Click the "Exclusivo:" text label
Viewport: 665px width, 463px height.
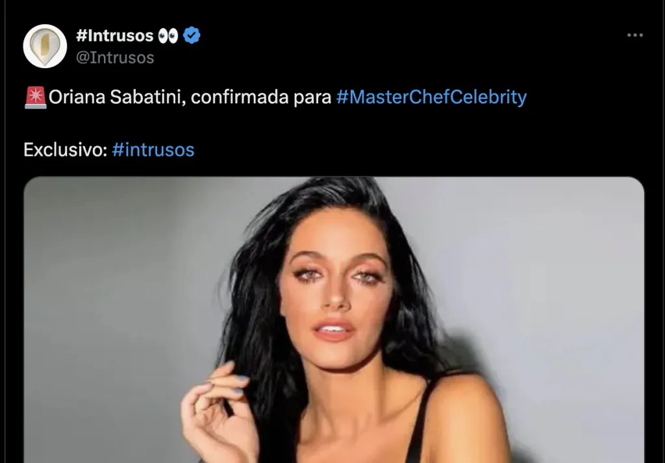pos(66,149)
